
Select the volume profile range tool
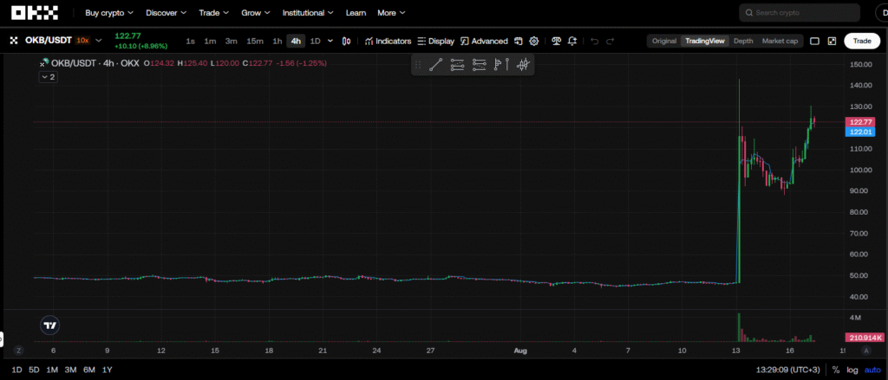(x=501, y=64)
